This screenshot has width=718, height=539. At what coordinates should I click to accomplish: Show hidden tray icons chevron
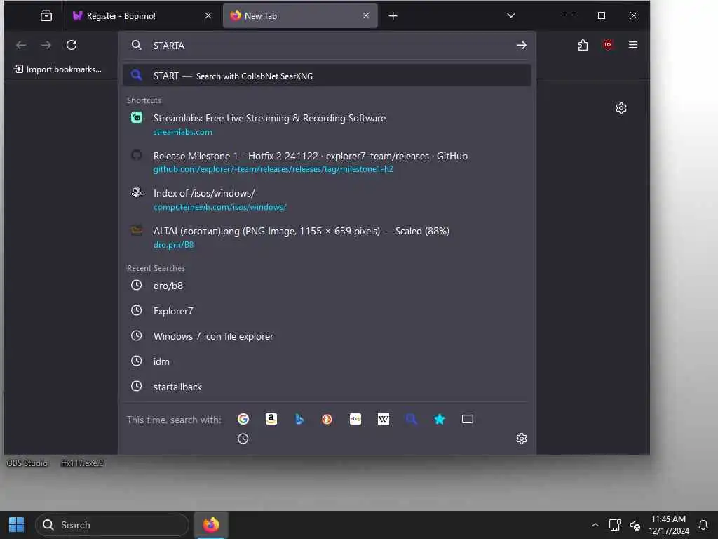click(x=595, y=525)
